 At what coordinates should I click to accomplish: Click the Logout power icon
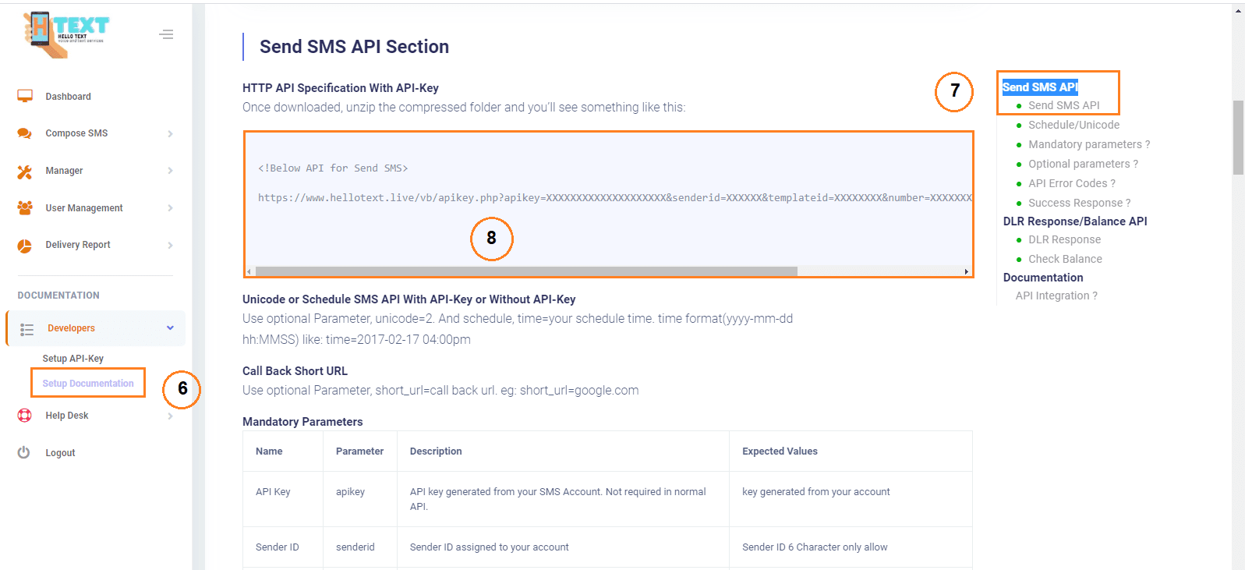(24, 452)
